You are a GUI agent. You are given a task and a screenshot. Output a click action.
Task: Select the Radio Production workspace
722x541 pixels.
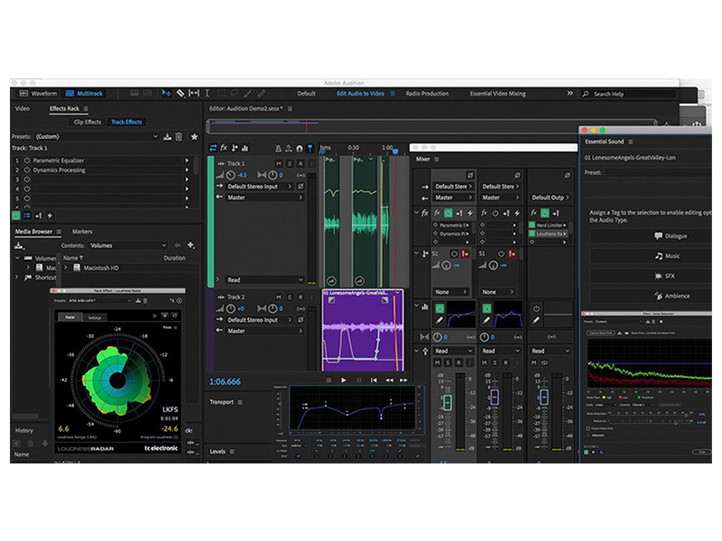(x=427, y=94)
